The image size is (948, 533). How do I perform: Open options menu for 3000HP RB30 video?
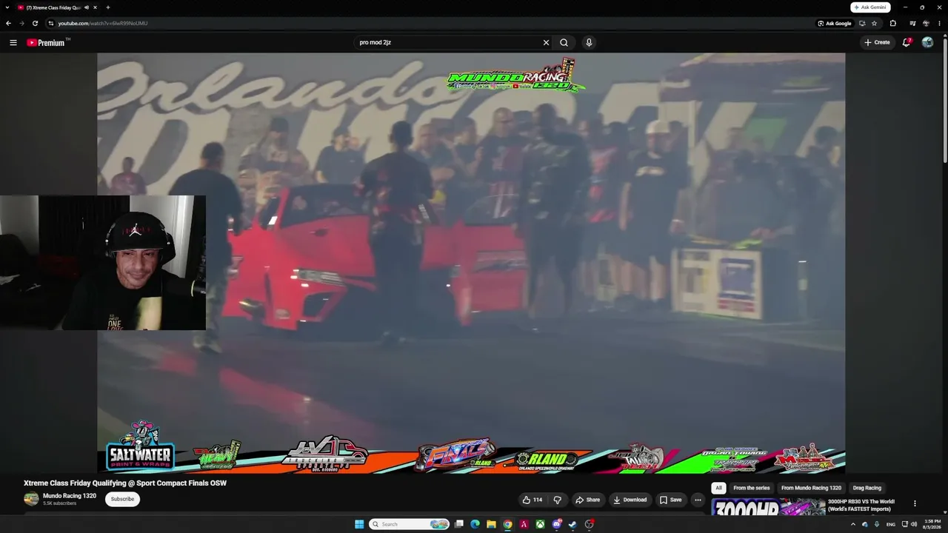pos(915,503)
